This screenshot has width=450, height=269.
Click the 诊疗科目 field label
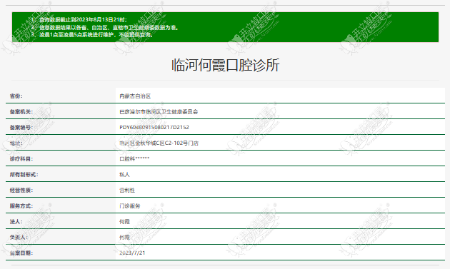click(21, 159)
